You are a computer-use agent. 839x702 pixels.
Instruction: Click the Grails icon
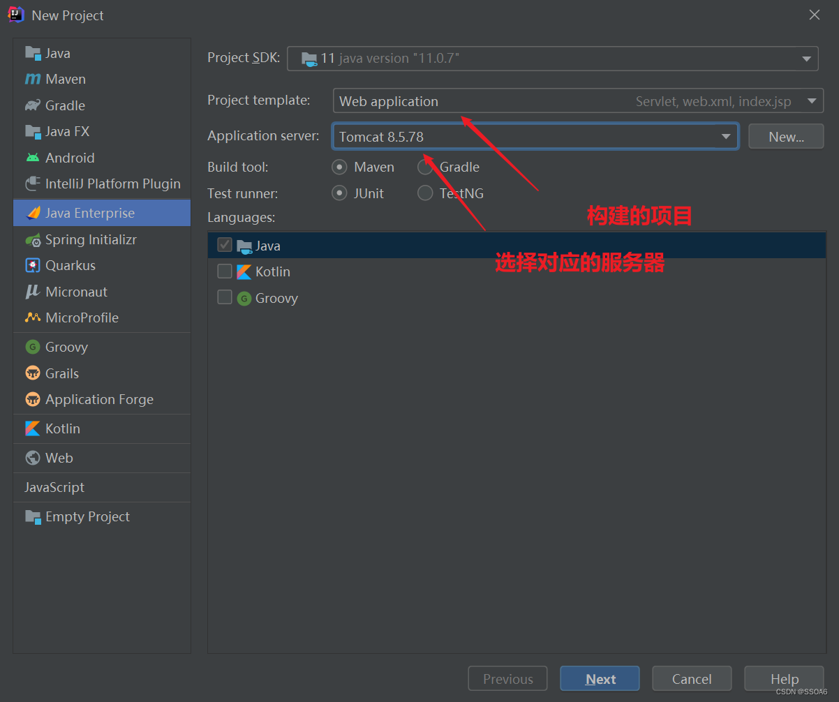[33, 373]
